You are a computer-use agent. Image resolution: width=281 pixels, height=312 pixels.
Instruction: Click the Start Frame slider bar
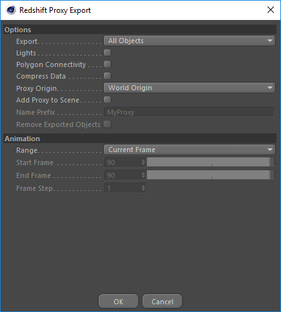coord(211,162)
